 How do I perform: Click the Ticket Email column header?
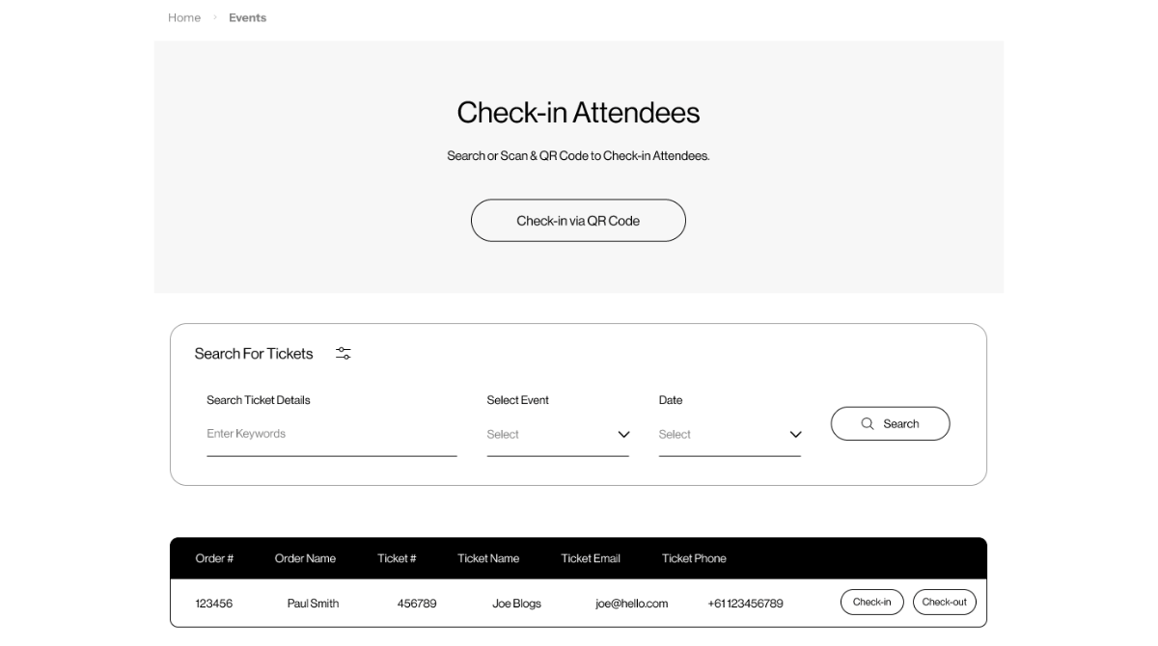(x=591, y=558)
